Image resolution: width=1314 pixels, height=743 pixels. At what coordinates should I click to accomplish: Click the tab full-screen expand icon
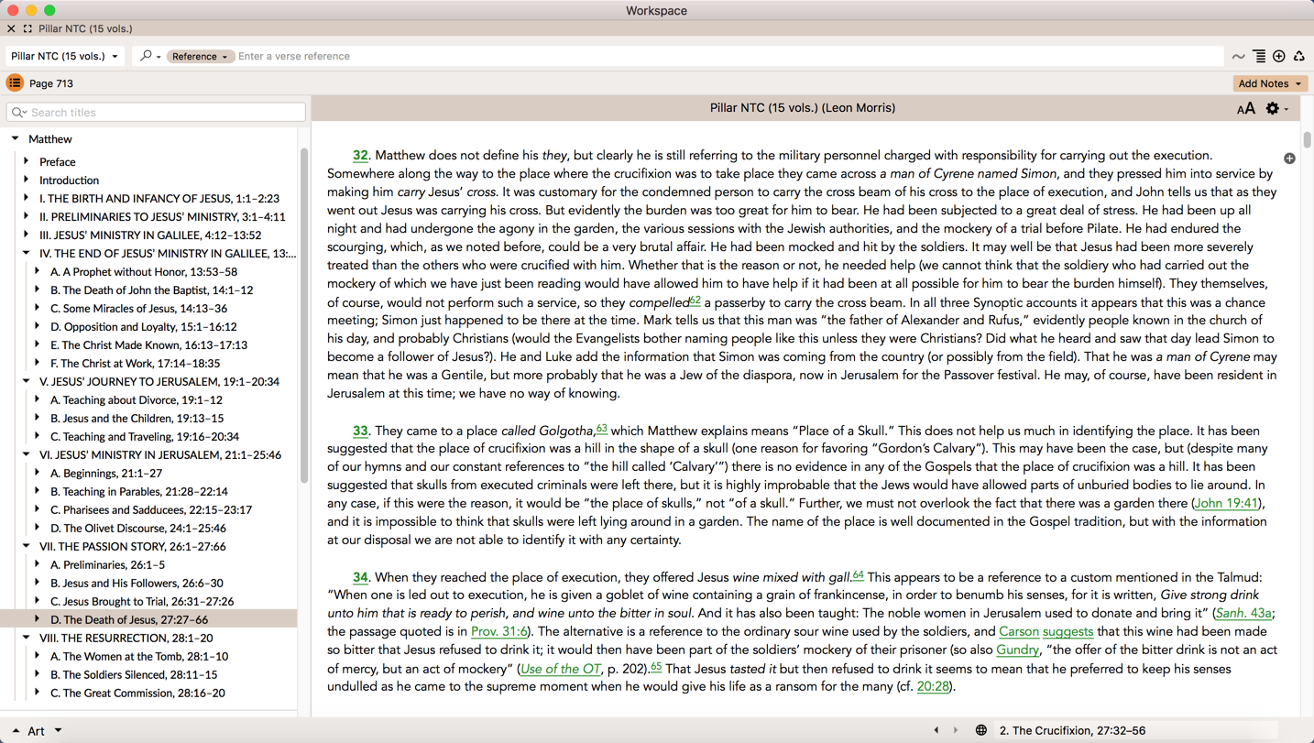click(27, 28)
